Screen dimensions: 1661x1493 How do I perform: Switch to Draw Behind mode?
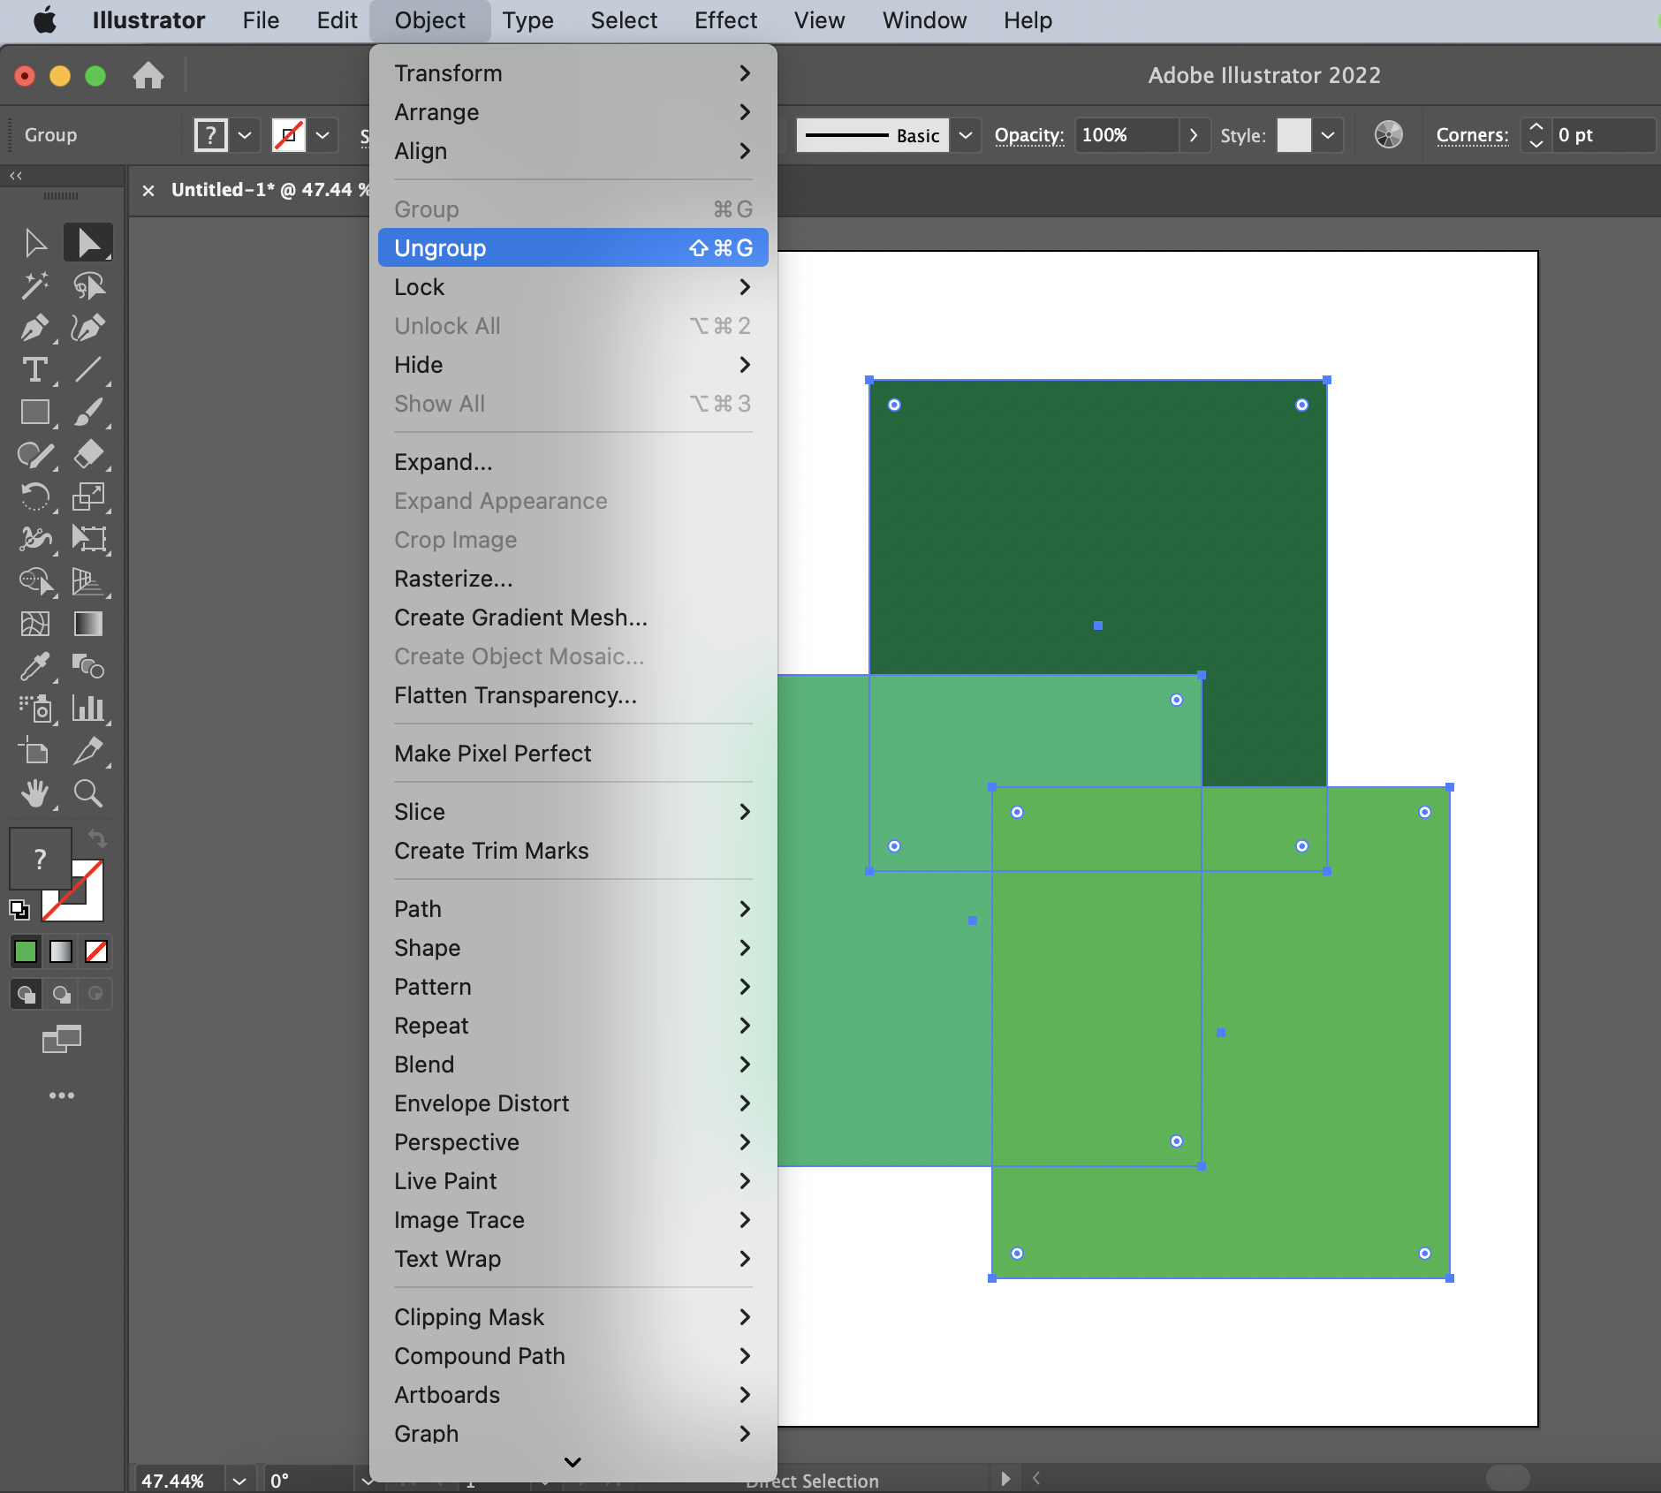pos(61,994)
